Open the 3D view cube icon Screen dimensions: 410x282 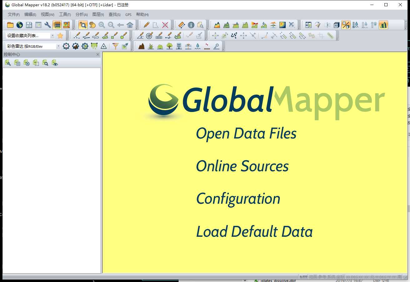pos(337,25)
